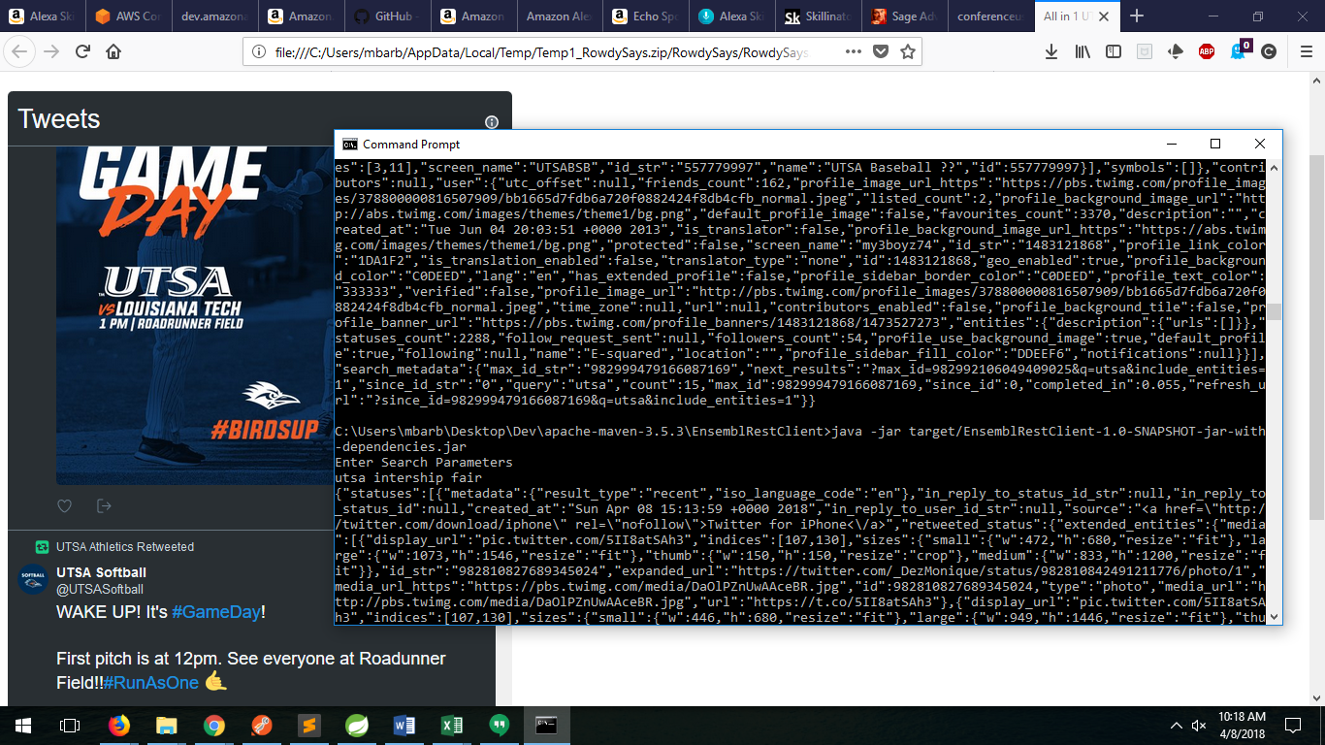Viewport: 1325px width, 745px height.
Task: Open the Firefox library icon
Action: coord(1083,51)
